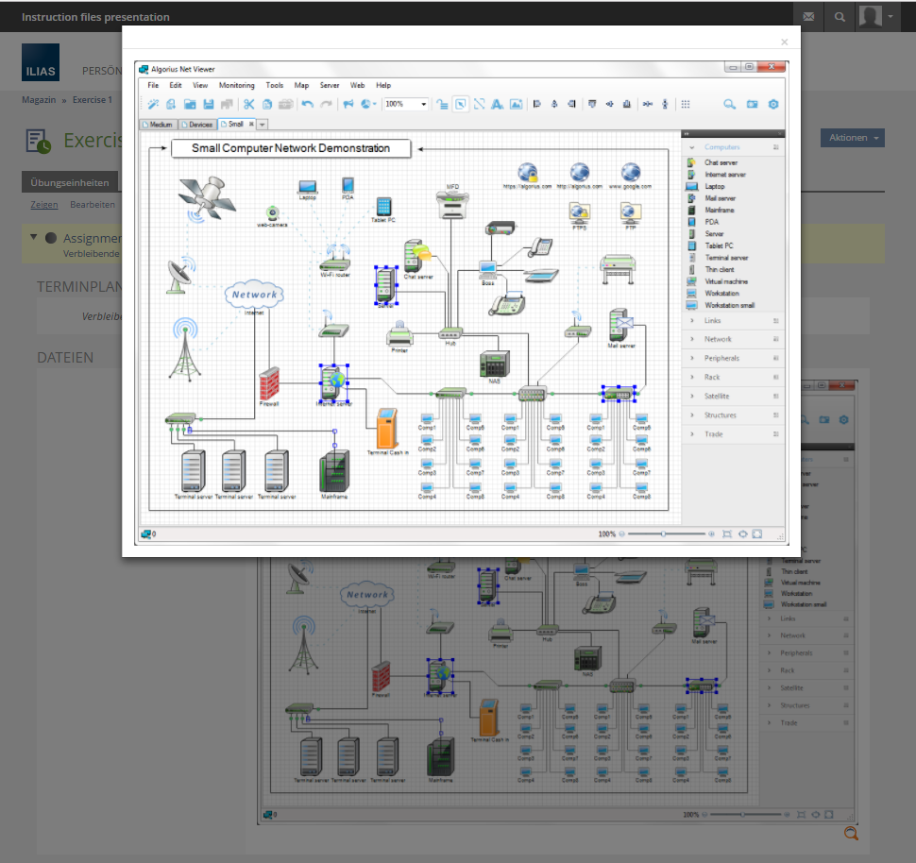Open the ILIAS mail inbox icon

click(x=808, y=17)
